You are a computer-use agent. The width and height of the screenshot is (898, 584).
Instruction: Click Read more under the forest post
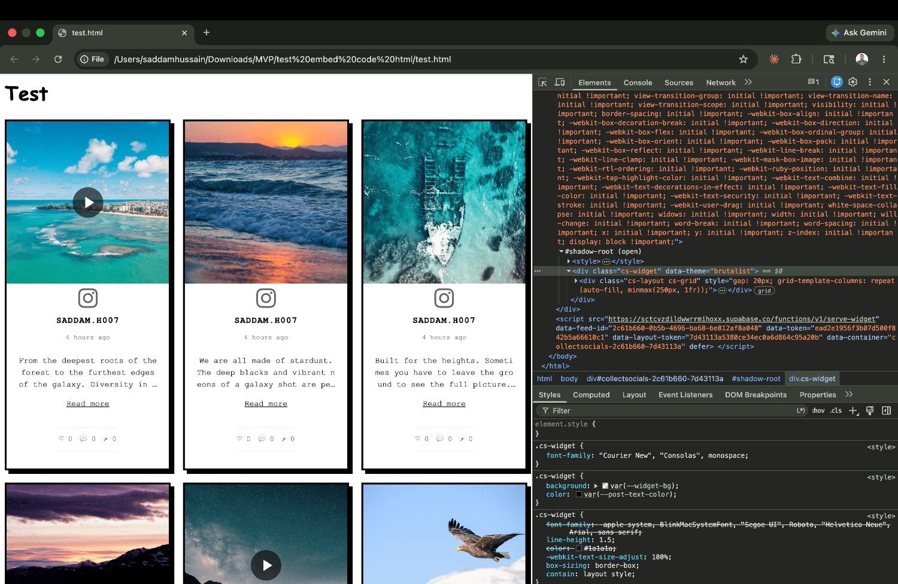(88, 404)
